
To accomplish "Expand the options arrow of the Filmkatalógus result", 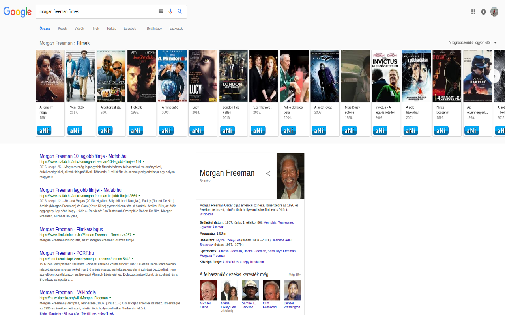I will 134,235.
